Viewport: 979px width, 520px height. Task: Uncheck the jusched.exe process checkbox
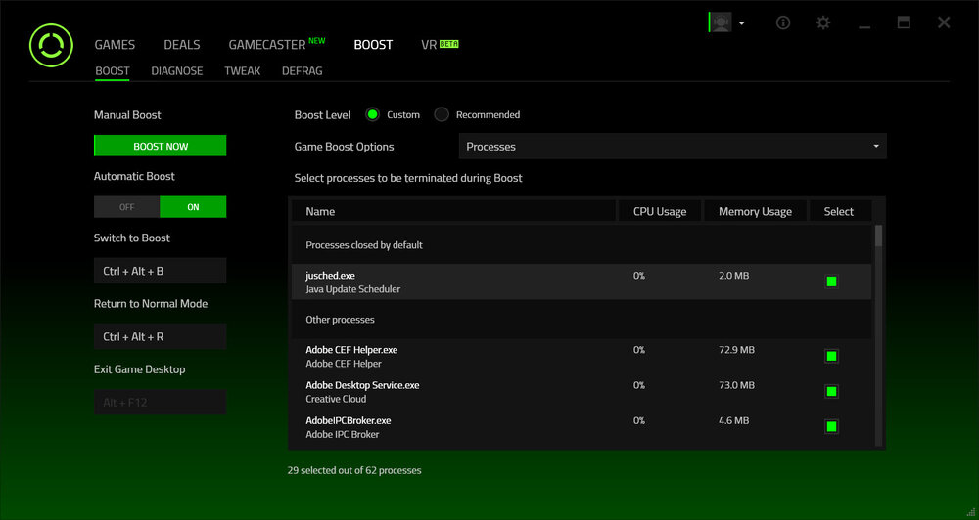831,282
